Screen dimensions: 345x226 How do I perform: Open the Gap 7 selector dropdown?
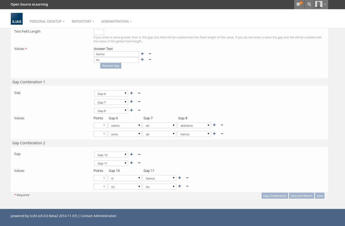pyautogui.click(x=111, y=102)
